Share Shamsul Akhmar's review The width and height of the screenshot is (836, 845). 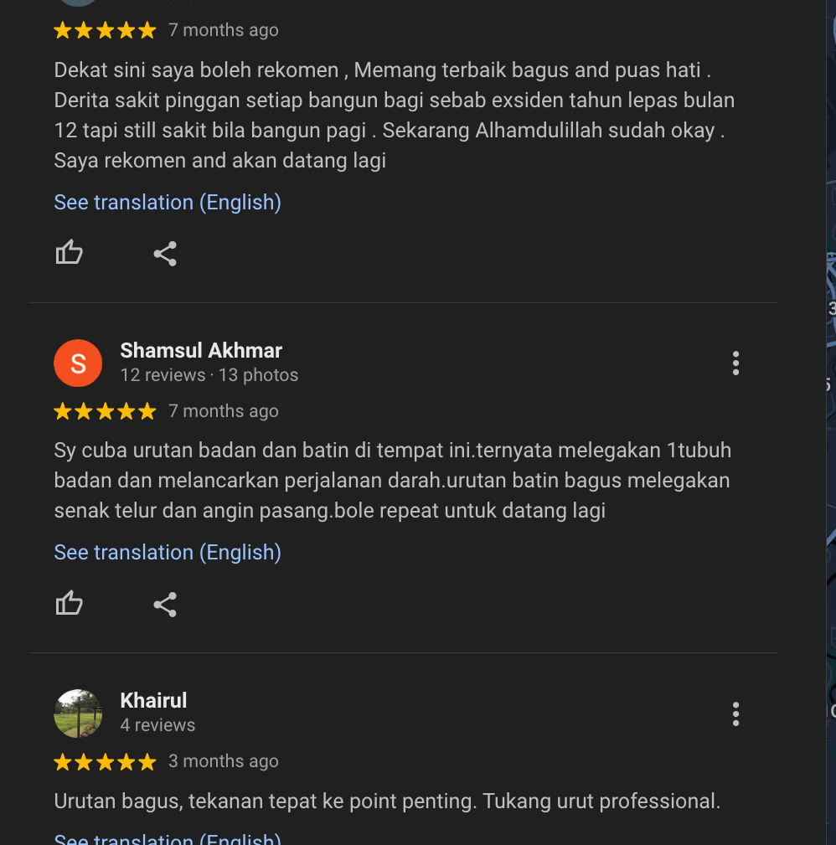click(165, 604)
